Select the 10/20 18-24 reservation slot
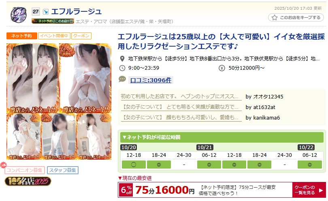This screenshot has height=201, width=328. [x=159, y=165]
